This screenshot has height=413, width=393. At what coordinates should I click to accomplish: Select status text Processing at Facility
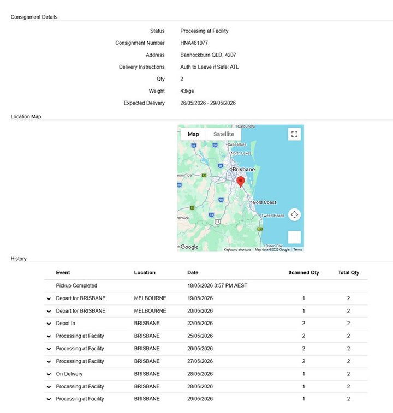point(204,31)
